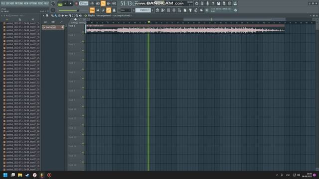Click the project info speech bubble icon
The width and height of the screenshot is (319, 179).
(x=229, y=3)
